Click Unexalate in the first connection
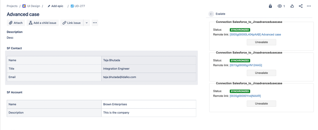Screen dimensions: 318x130 point(261,42)
